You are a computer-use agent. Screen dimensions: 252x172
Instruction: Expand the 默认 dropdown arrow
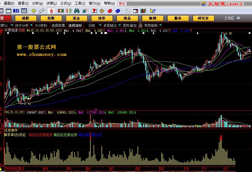(x=12, y=25)
